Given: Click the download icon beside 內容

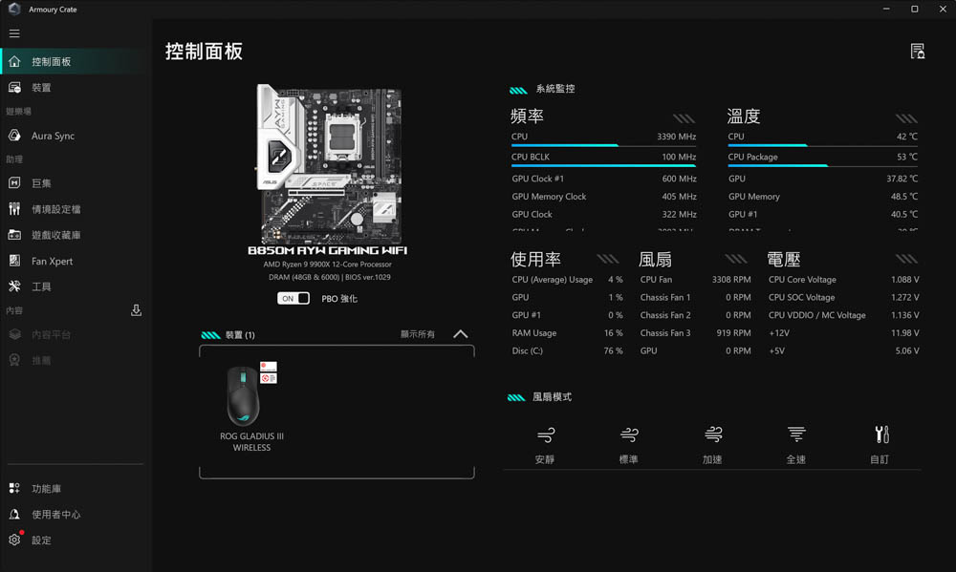Looking at the screenshot, I should point(136,310).
